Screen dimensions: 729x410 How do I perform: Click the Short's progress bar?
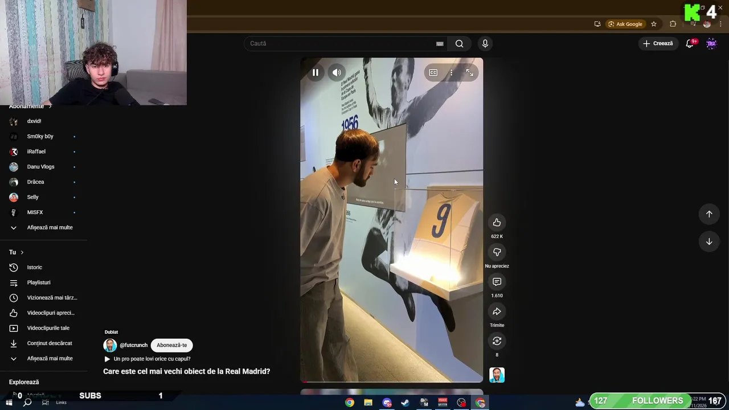tap(392, 381)
